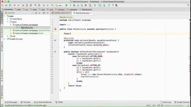This screenshot has height=107, width=191.
Task: Navigate Back with the left arrow icon
Action: point(44,5)
